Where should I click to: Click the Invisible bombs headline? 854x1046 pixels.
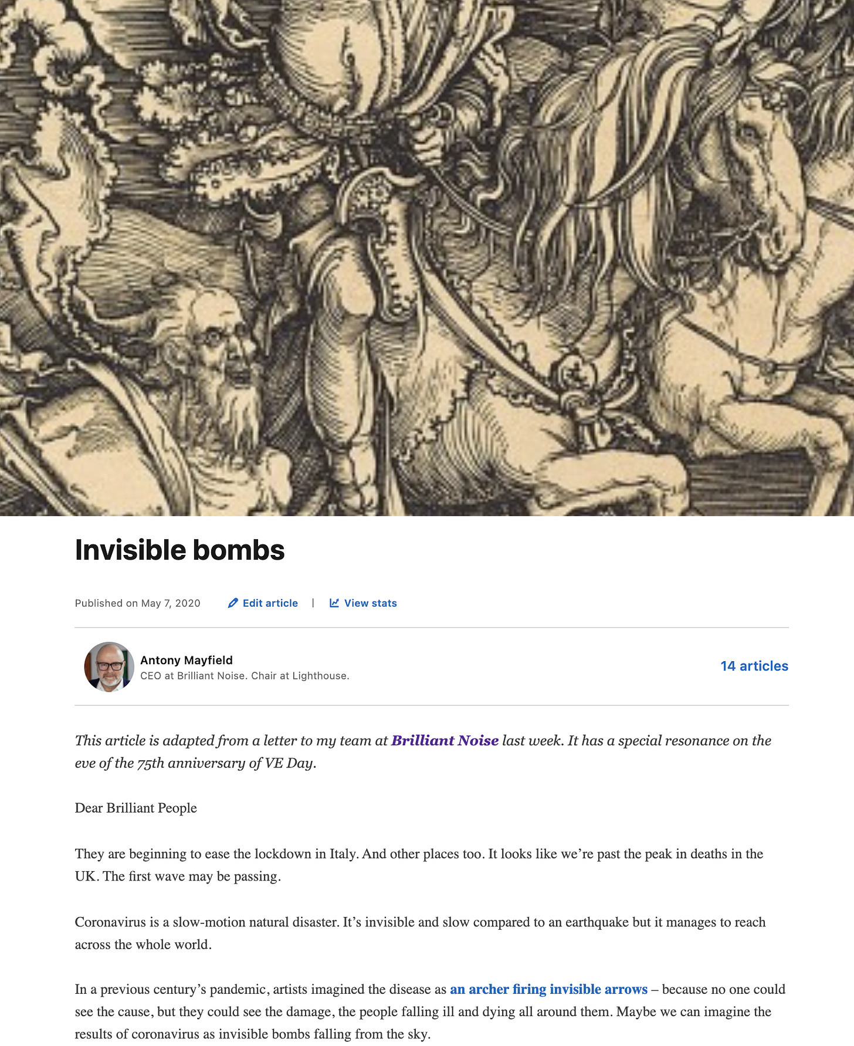(x=179, y=550)
